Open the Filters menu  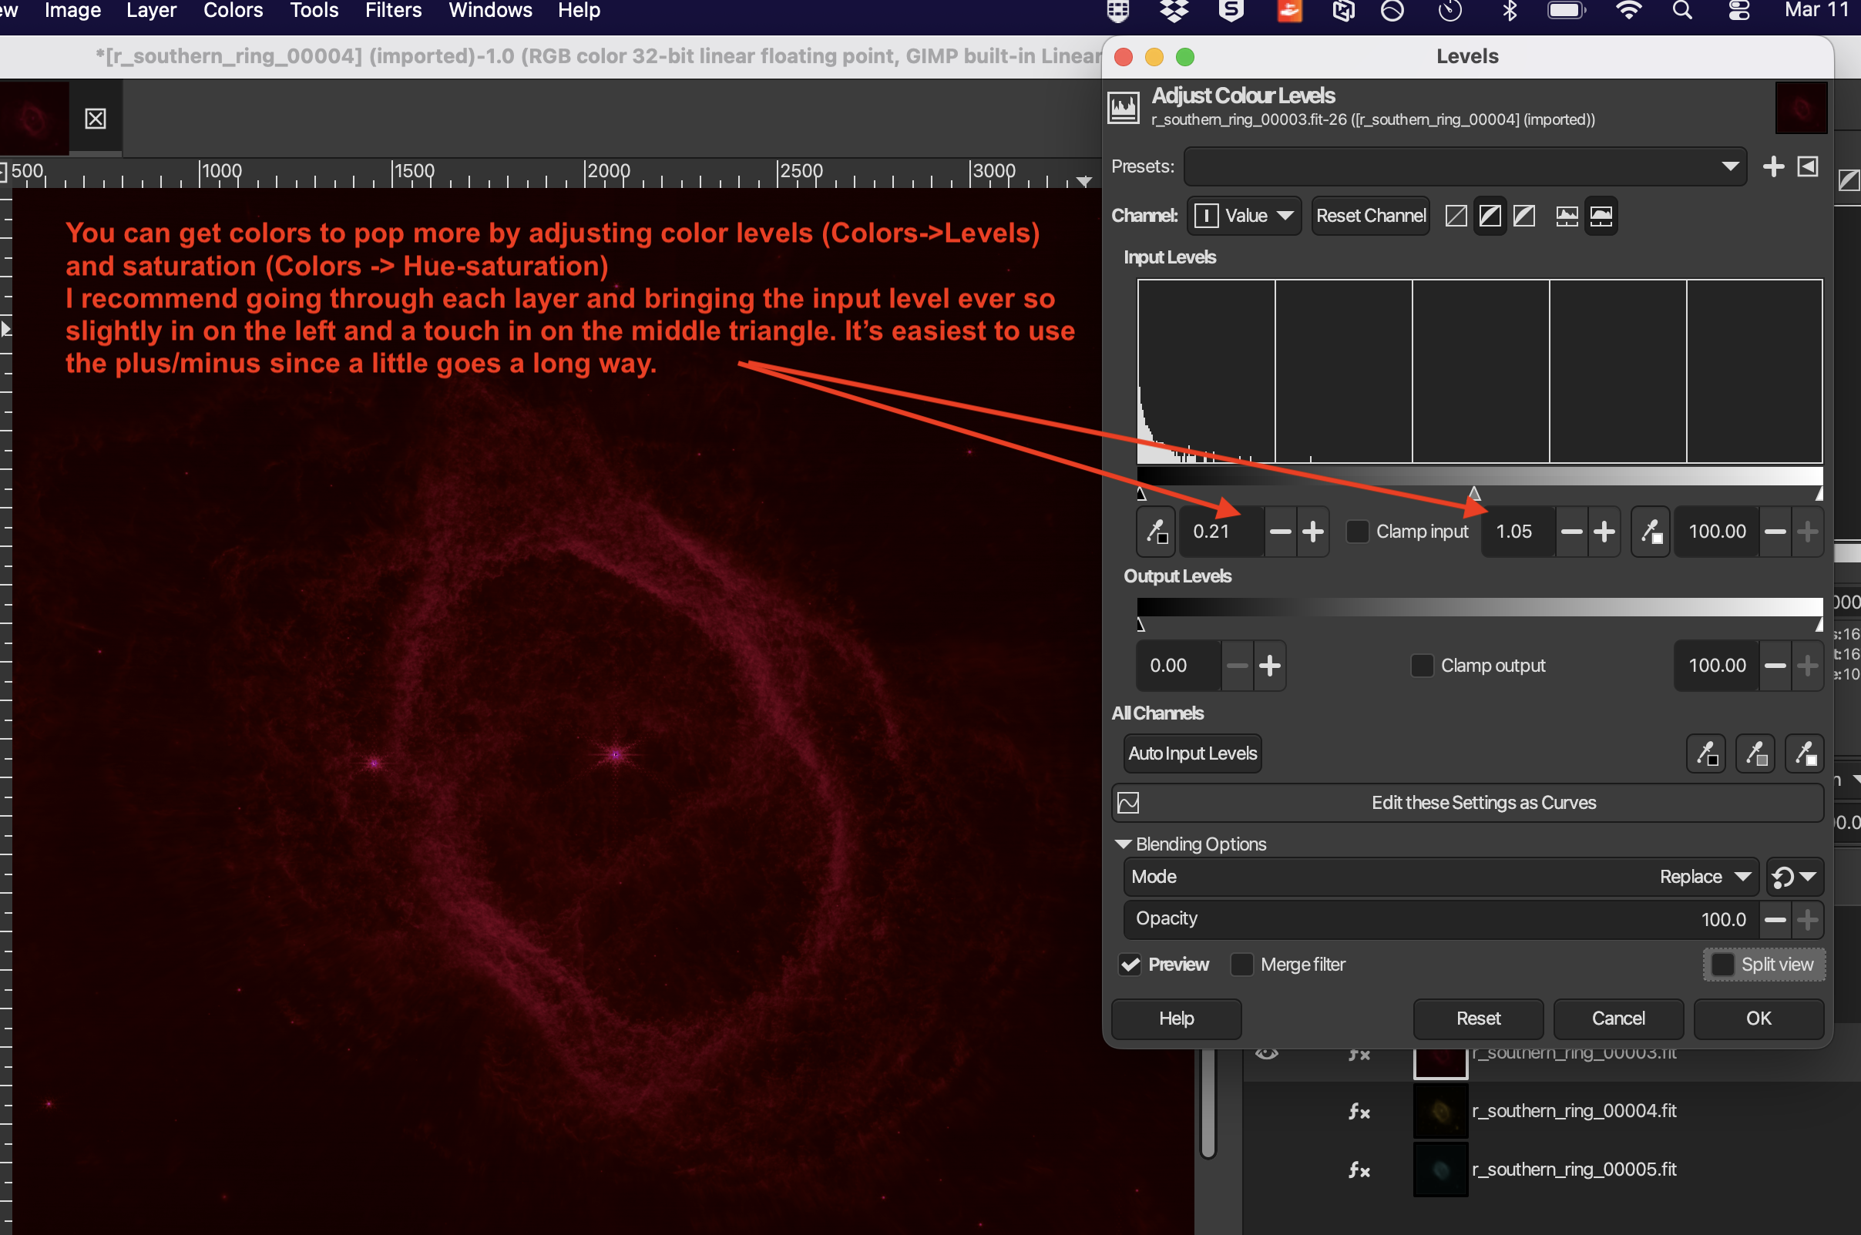[393, 11]
